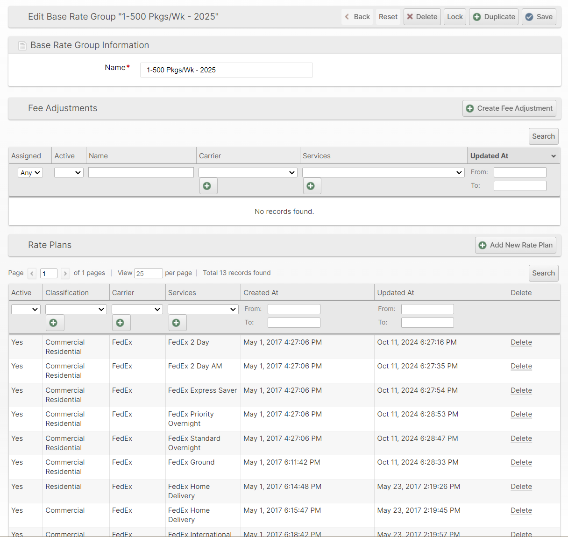Go to next page of rate plans
568x537 pixels.
pos(65,273)
